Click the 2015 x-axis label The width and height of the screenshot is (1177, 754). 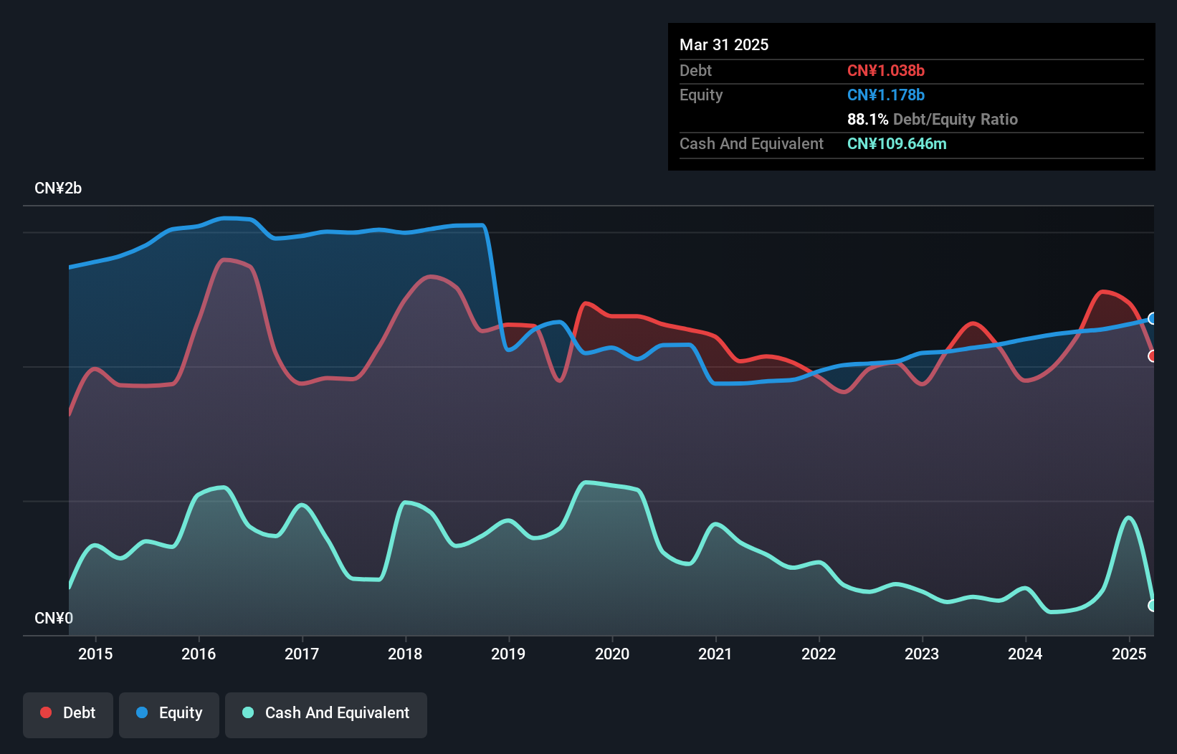(x=95, y=654)
